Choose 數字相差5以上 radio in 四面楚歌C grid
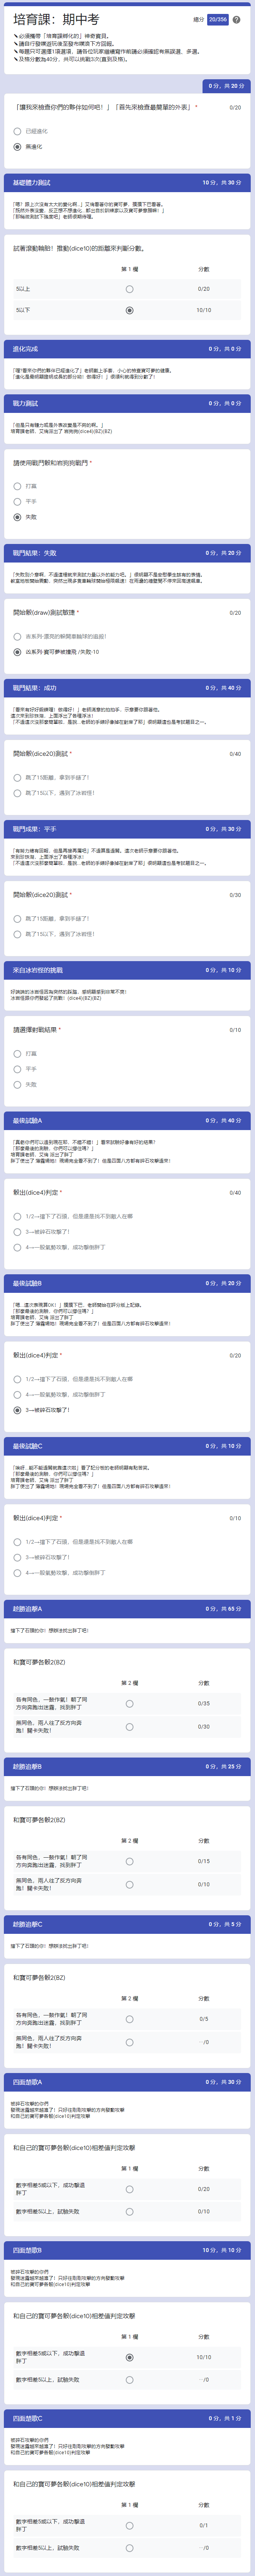The height and width of the screenshot is (2576, 255). pyautogui.click(x=130, y=2548)
